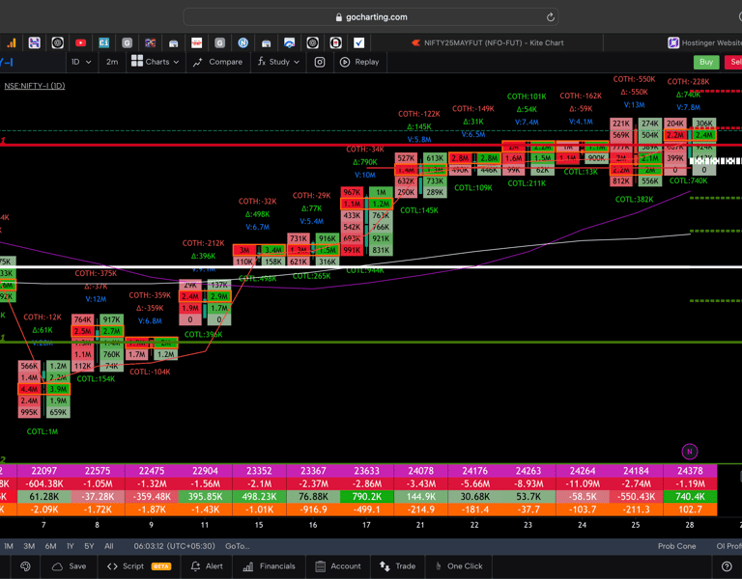The height and width of the screenshot is (579, 742).
Task: Open the Study indicators dropdown
Action: click(278, 62)
